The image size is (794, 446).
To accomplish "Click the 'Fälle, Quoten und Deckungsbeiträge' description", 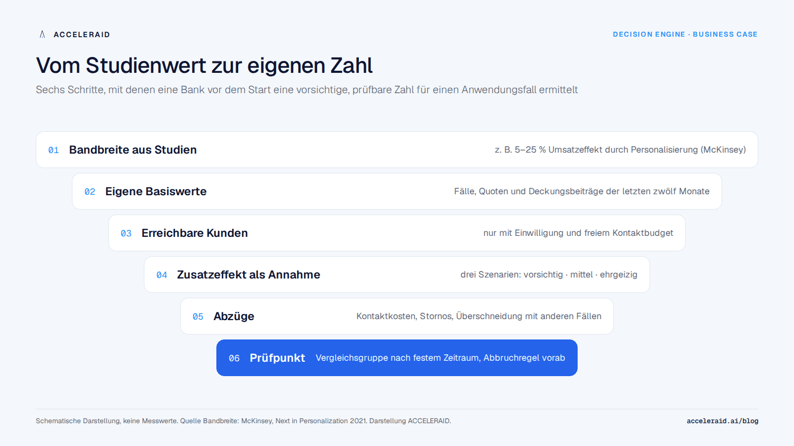I will [582, 191].
